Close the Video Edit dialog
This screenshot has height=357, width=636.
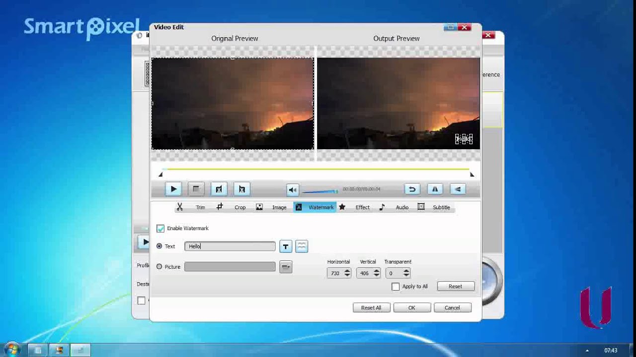point(465,27)
